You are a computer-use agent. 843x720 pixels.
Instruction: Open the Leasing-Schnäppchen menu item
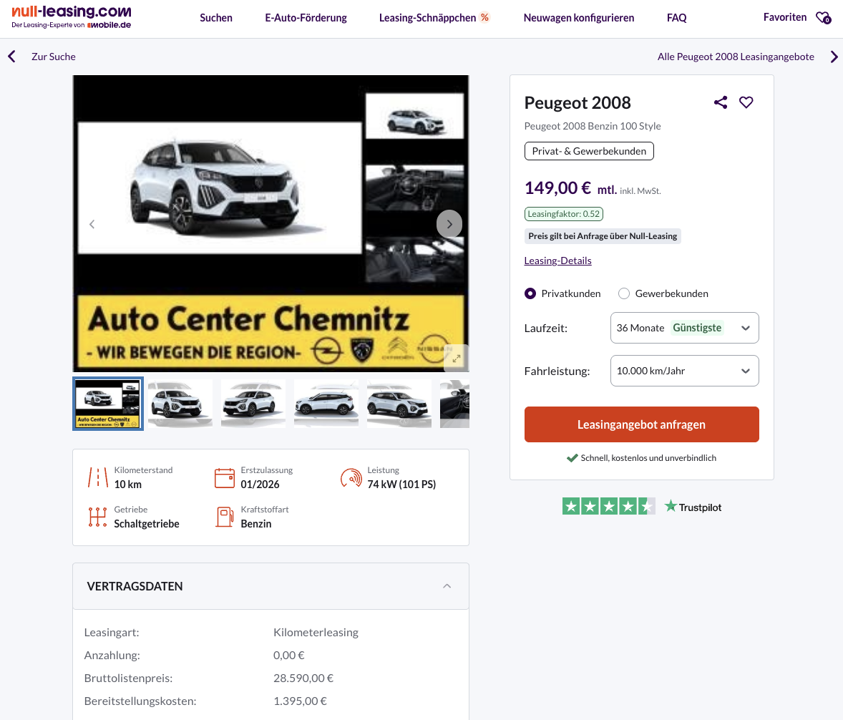(434, 18)
